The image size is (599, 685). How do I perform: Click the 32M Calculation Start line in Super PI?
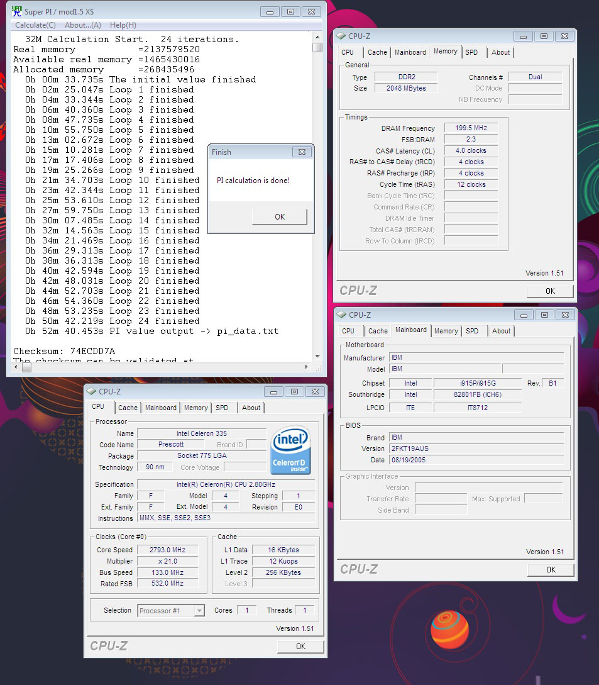coord(132,40)
